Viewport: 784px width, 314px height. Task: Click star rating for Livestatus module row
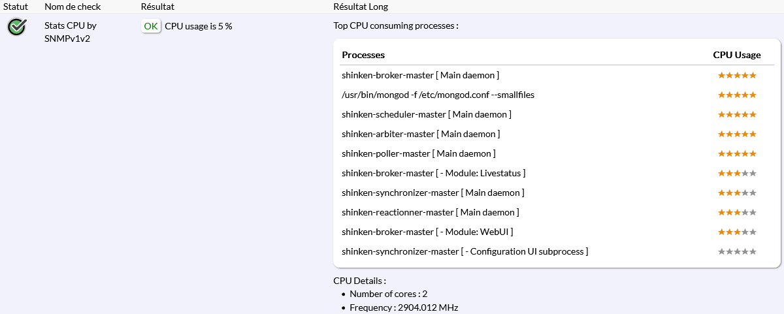click(x=737, y=173)
